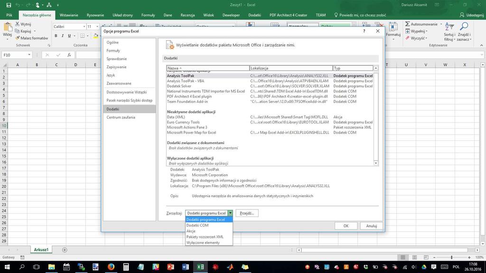The width and height of the screenshot is (486, 273).
Task: Expand the formula bar with the chevron
Action: tap(482, 55)
